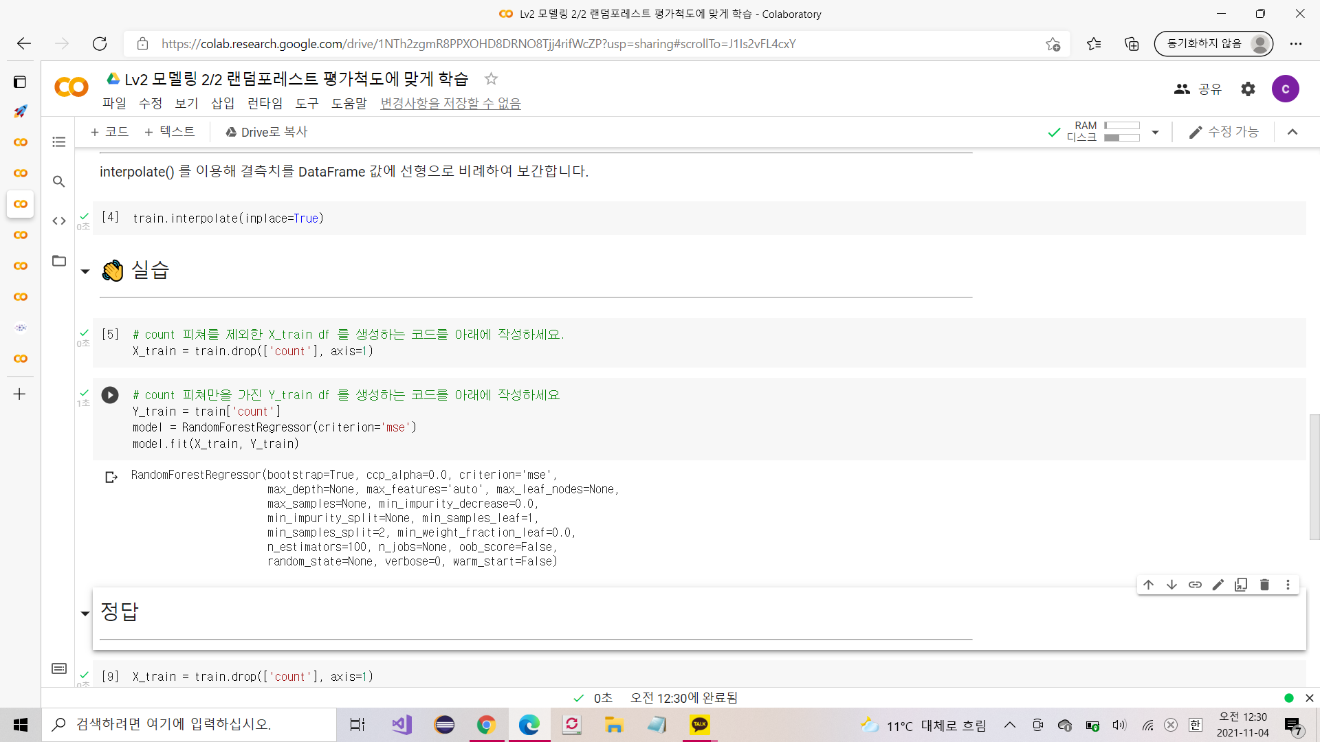Copy link to the selected cell

tap(1195, 585)
